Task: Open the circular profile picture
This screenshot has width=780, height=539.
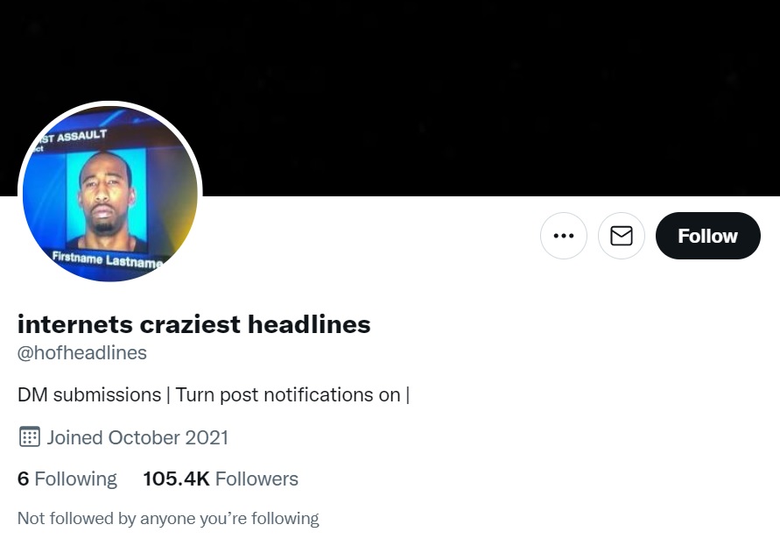Action: [110, 194]
